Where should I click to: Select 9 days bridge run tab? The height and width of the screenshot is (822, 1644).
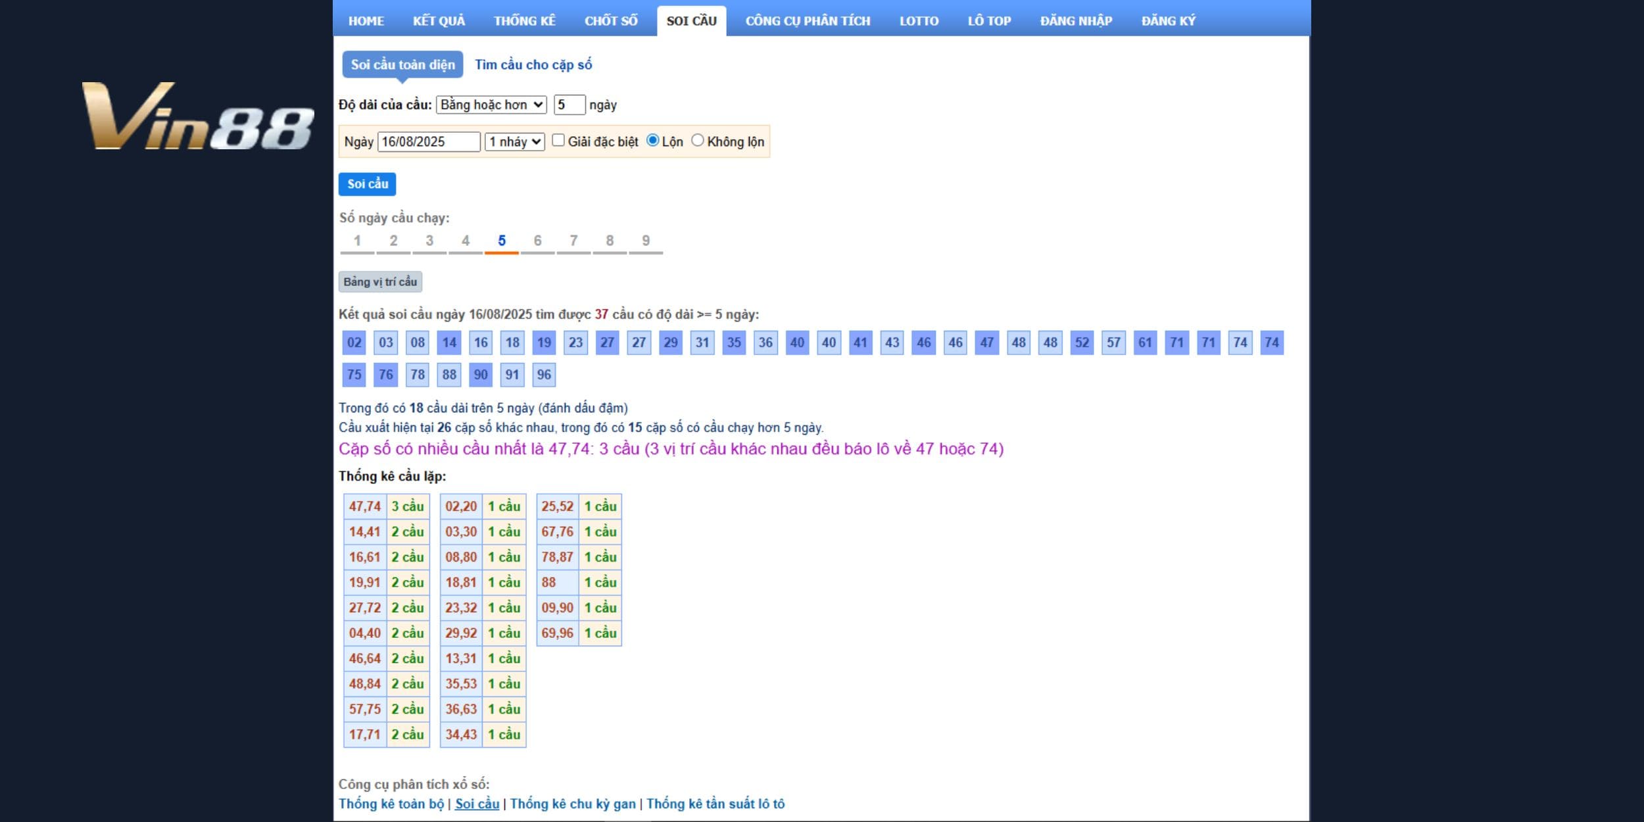(x=646, y=241)
